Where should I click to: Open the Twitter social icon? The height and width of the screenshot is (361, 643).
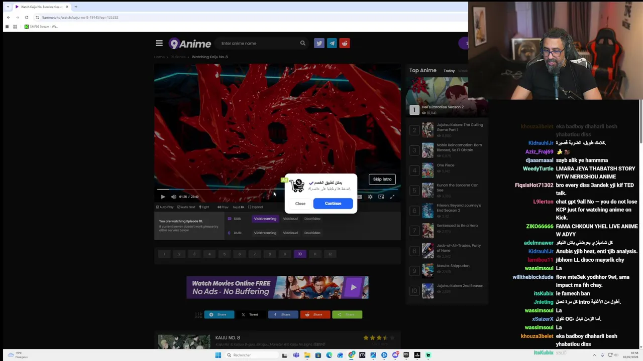[319, 43]
